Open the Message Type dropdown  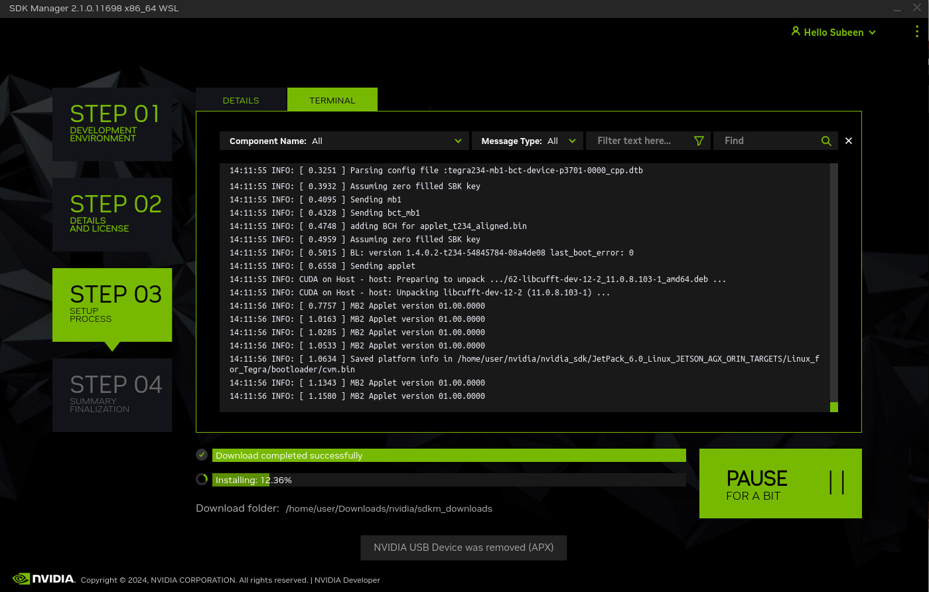click(x=528, y=141)
